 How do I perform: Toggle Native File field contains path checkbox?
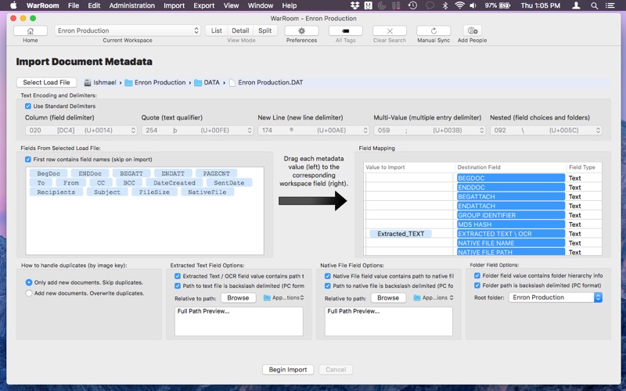(328, 276)
